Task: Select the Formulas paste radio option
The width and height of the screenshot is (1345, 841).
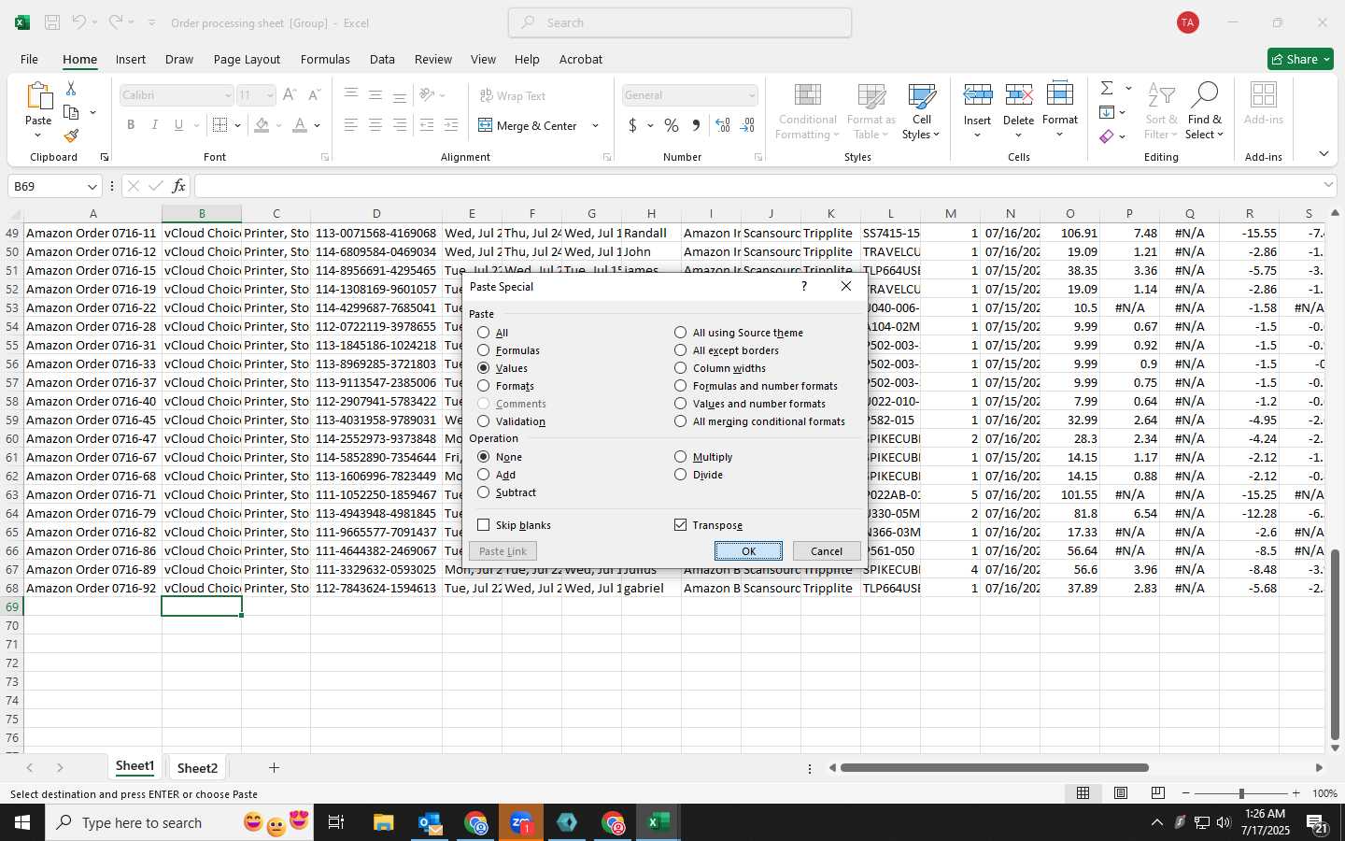Action: pos(484,350)
